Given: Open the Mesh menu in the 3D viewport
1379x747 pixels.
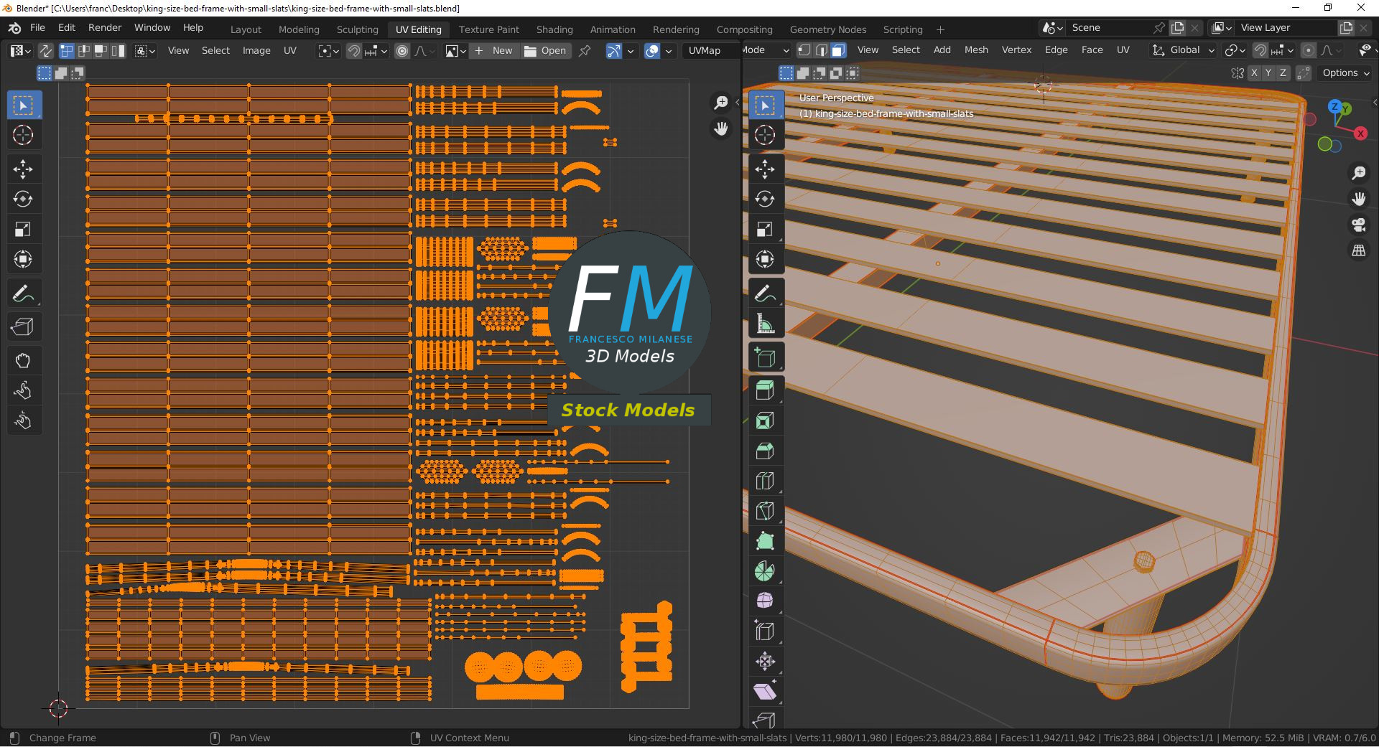Looking at the screenshot, I should click(x=976, y=50).
